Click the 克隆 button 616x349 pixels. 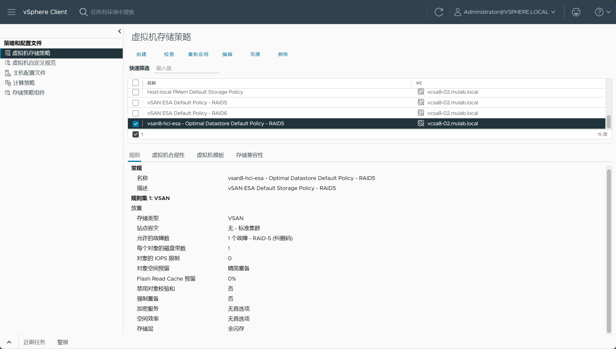tap(255, 54)
